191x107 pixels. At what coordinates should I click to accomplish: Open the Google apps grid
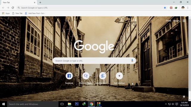click(x=184, y=21)
